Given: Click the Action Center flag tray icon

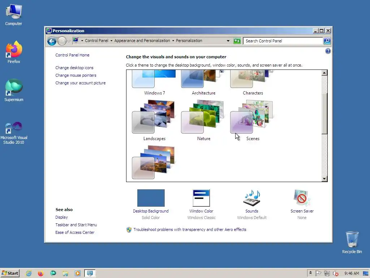Looking at the screenshot, I should 318,273.
